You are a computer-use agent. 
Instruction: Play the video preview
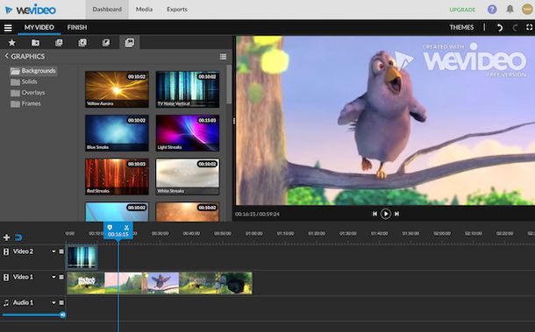click(x=386, y=214)
